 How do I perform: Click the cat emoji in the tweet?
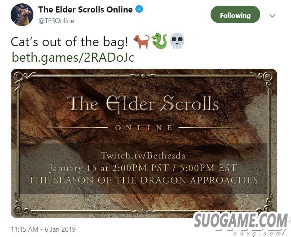[x=142, y=42]
